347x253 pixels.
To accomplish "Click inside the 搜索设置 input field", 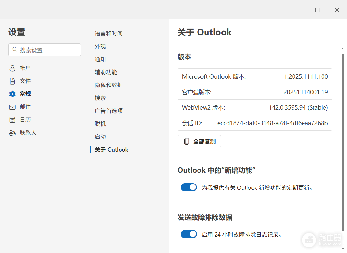I will coord(44,50).
